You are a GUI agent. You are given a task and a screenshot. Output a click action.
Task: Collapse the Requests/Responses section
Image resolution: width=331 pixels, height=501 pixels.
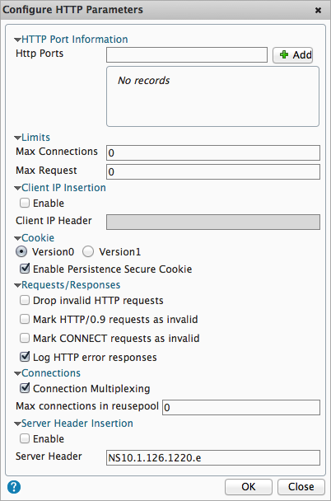tap(18, 285)
